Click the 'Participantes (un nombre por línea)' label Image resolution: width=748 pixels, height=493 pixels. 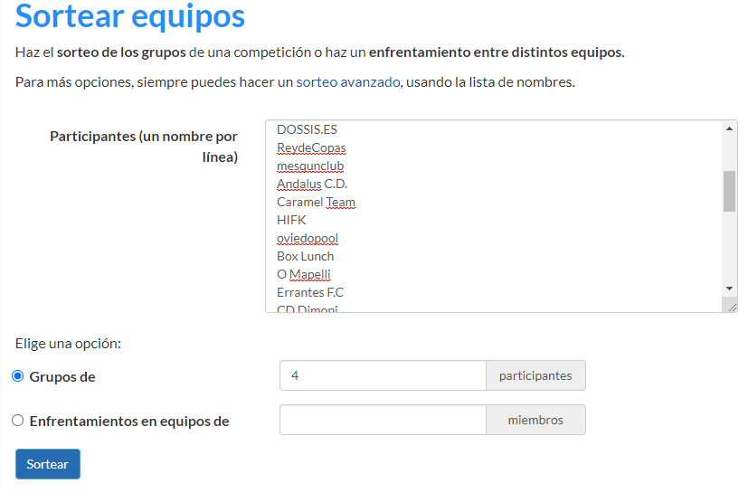pos(144,147)
